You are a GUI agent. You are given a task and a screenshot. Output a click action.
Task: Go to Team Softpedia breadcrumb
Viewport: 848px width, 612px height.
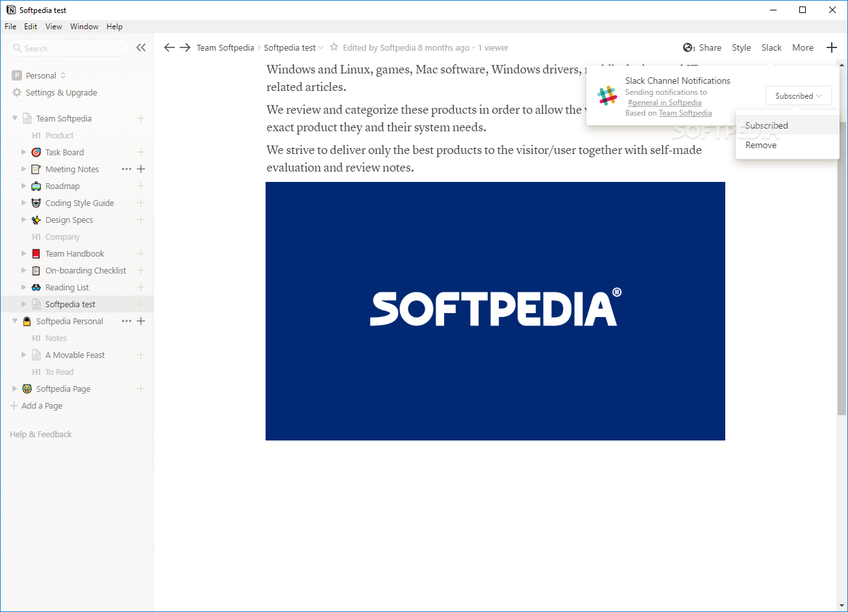pyautogui.click(x=225, y=47)
